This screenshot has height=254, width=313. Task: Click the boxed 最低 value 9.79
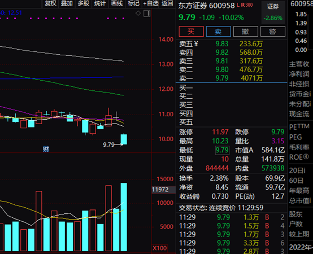coord(222,150)
